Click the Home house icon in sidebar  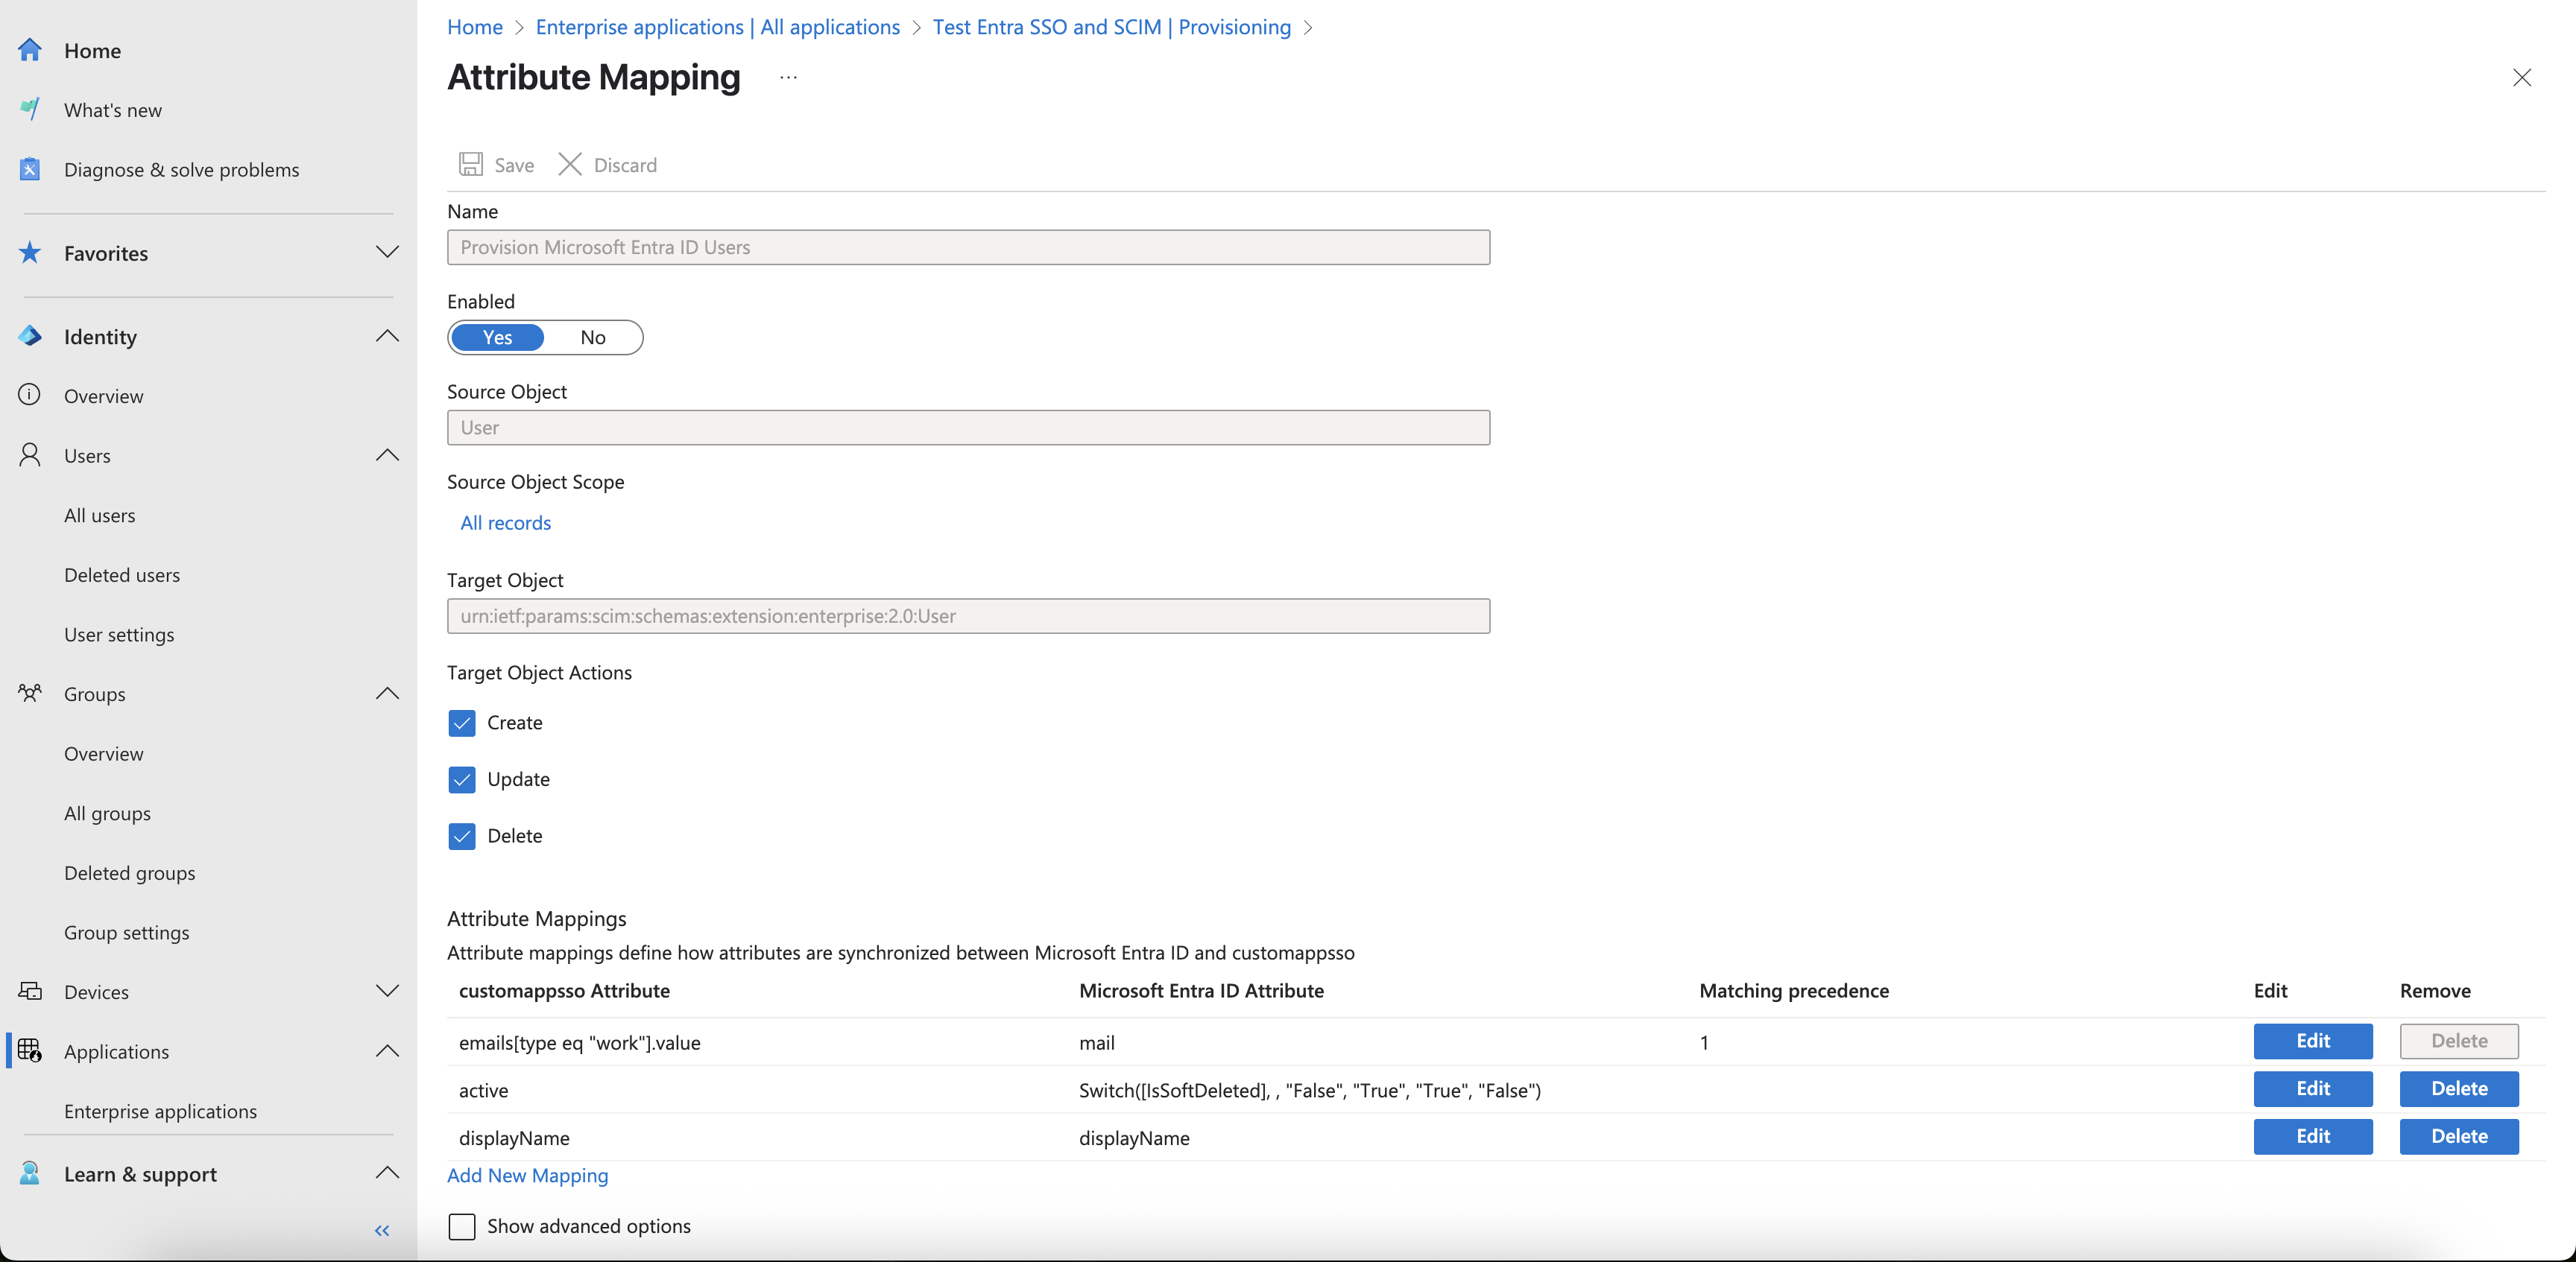coord(30,50)
